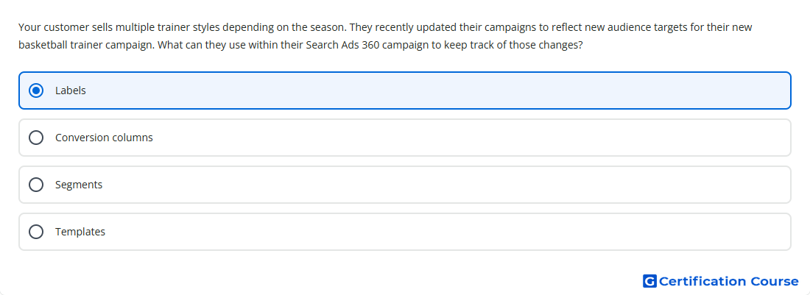Choose the Conversion columns radio button

(36, 138)
